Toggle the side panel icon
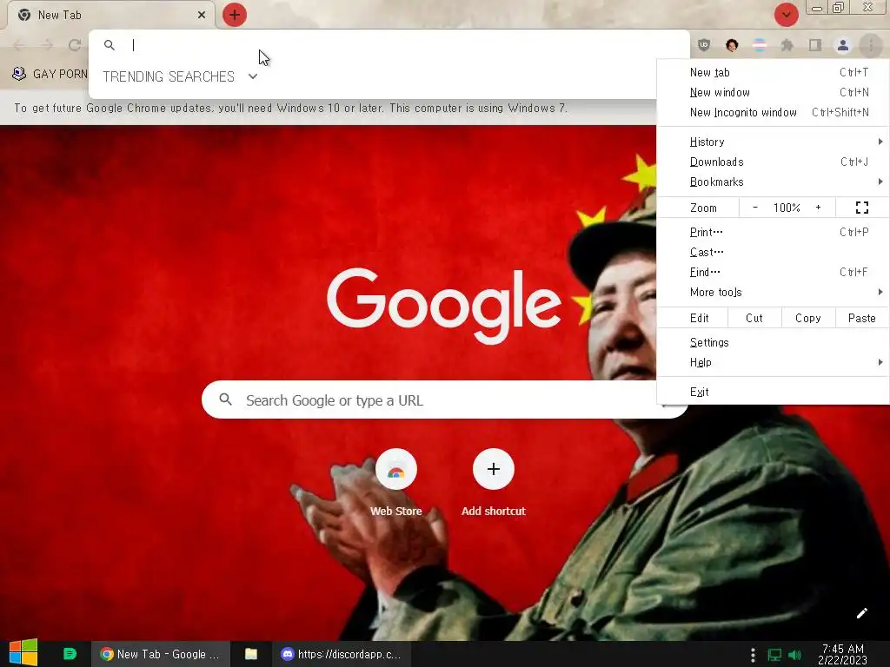Image resolution: width=890 pixels, height=667 pixels. [815, 45]
